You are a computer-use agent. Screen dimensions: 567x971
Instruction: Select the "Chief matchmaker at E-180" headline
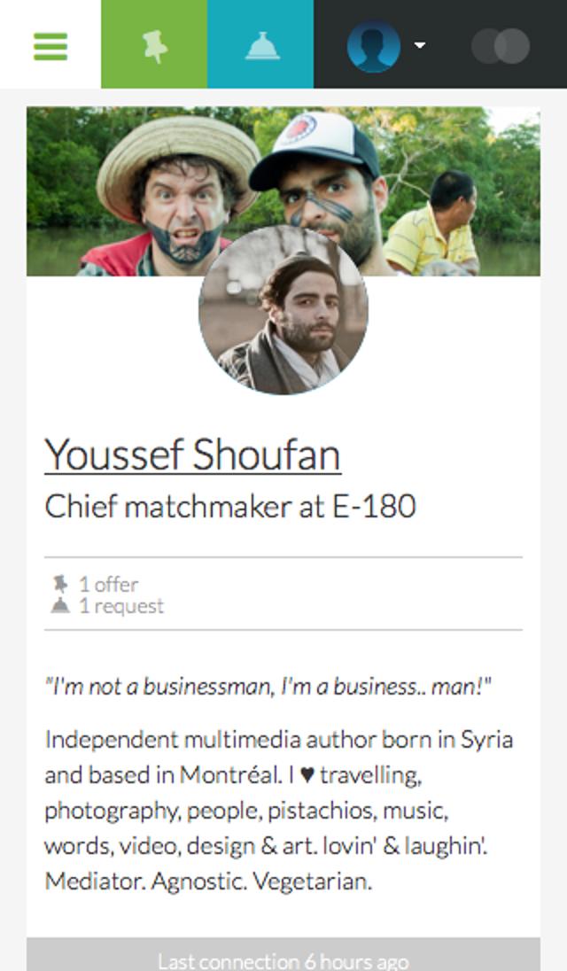click(x=230, y=507)
